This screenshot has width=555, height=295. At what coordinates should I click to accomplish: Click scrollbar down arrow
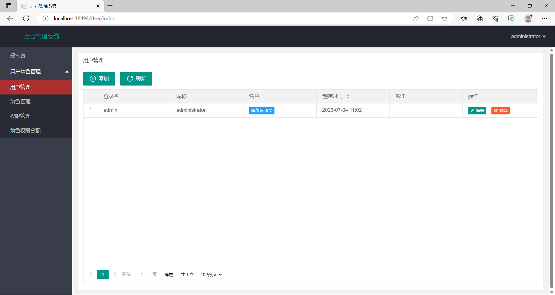[x=552, y=292]
